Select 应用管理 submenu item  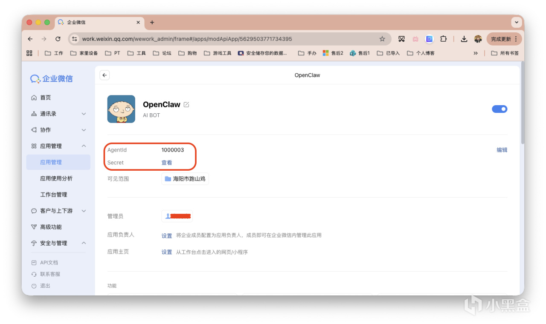58,162
